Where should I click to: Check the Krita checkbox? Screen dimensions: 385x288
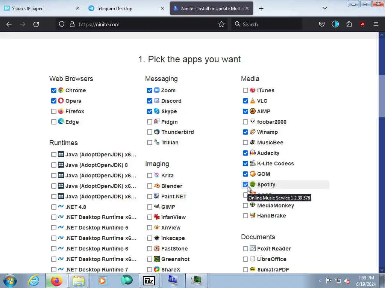tap(150, 175)
